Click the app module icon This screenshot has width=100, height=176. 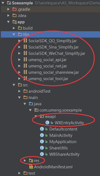15,22
